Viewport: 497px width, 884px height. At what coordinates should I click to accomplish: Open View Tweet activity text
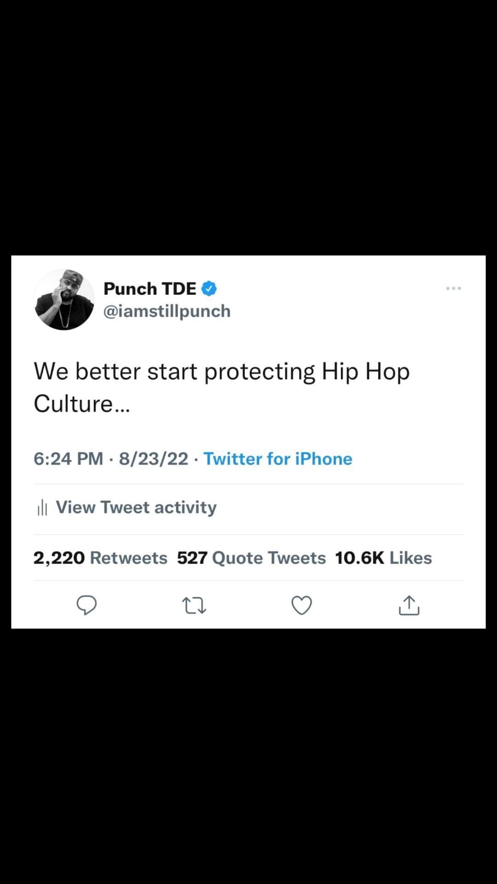point(136,507)
